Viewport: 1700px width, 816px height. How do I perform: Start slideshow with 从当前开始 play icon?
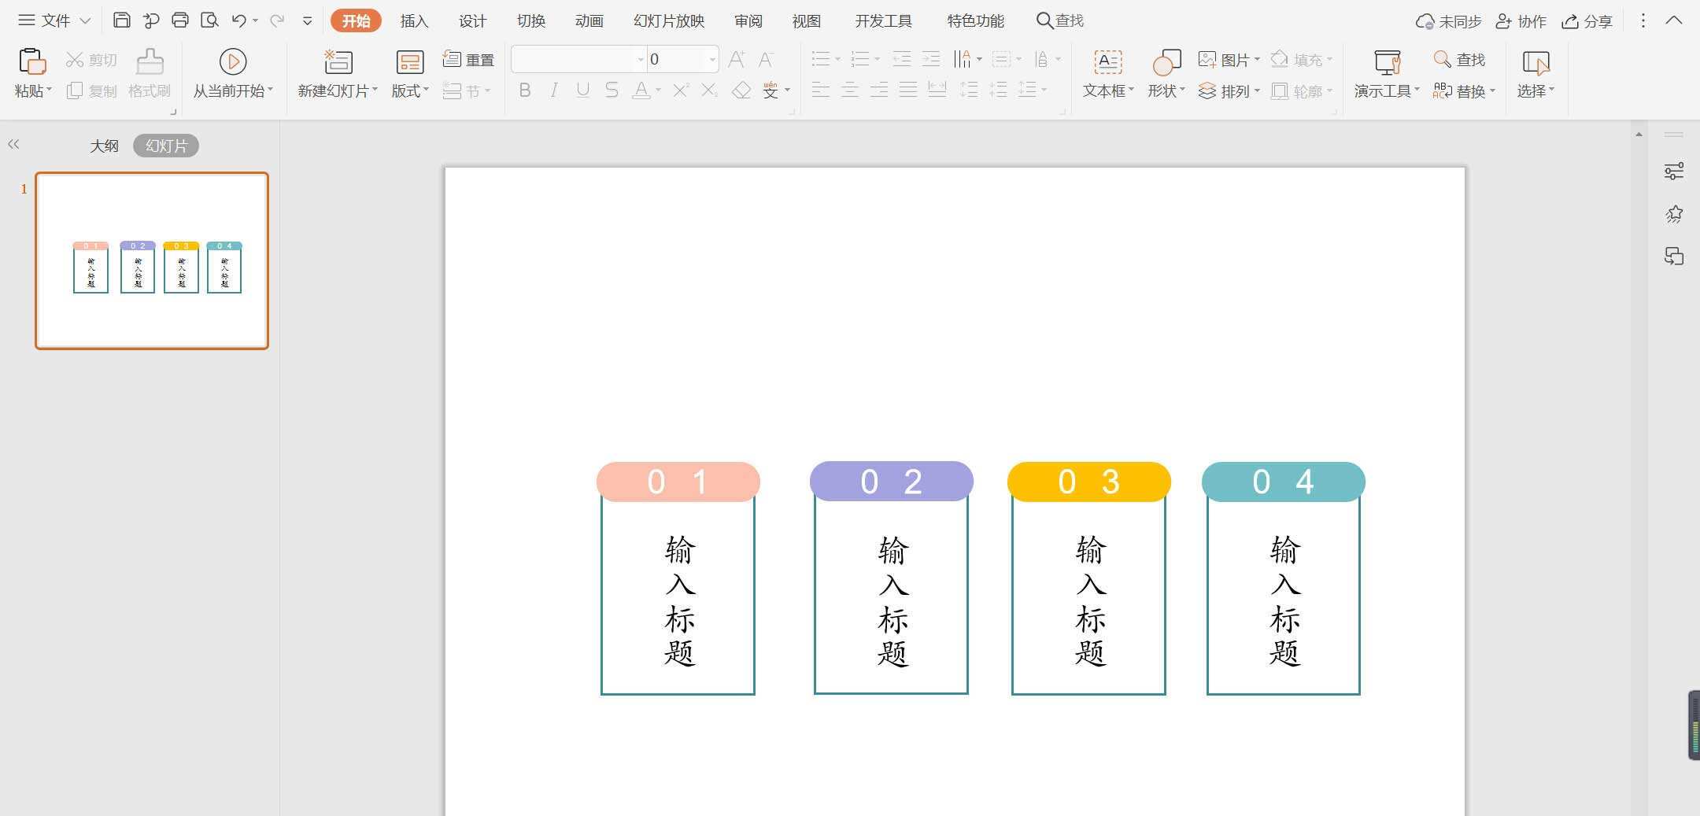click(x=233, y=61)
